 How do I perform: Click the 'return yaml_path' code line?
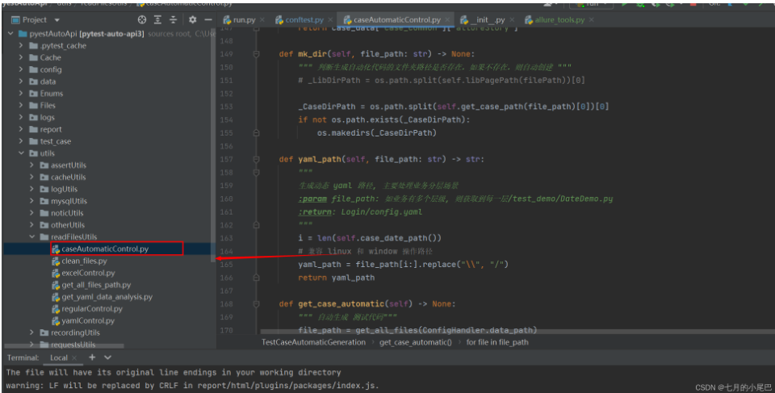[336, 278]
